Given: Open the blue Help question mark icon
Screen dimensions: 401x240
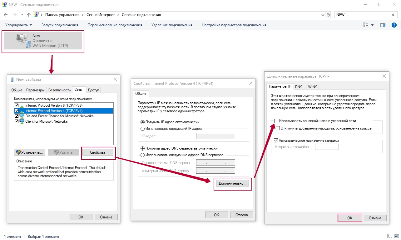Looking at the screenshot, I should click(394, 25).
